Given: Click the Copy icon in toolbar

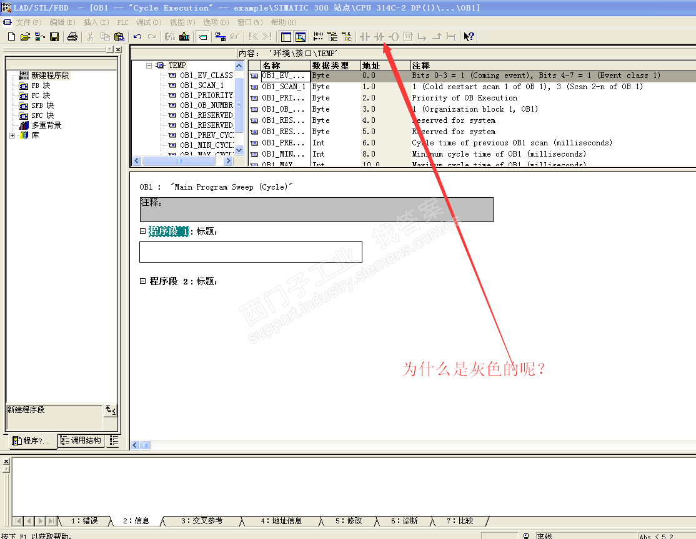Looking at the screenshot, I should 105,37.
